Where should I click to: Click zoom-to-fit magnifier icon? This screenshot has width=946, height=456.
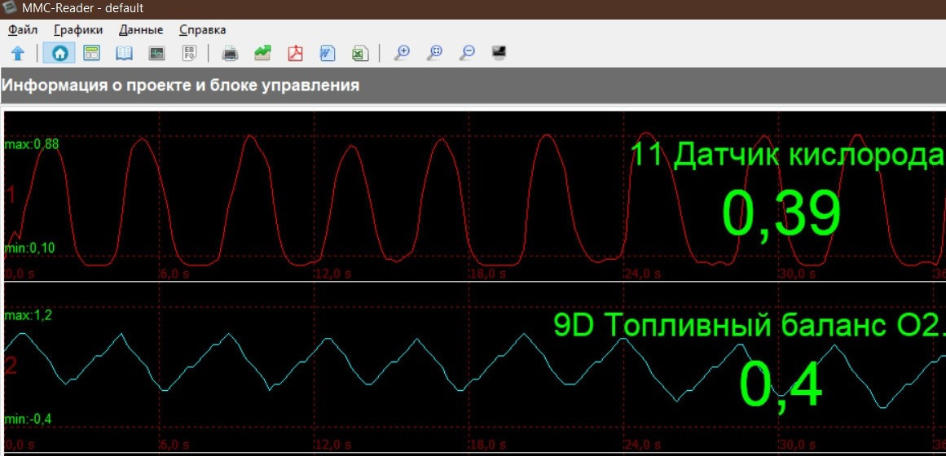tap(433, 53)
